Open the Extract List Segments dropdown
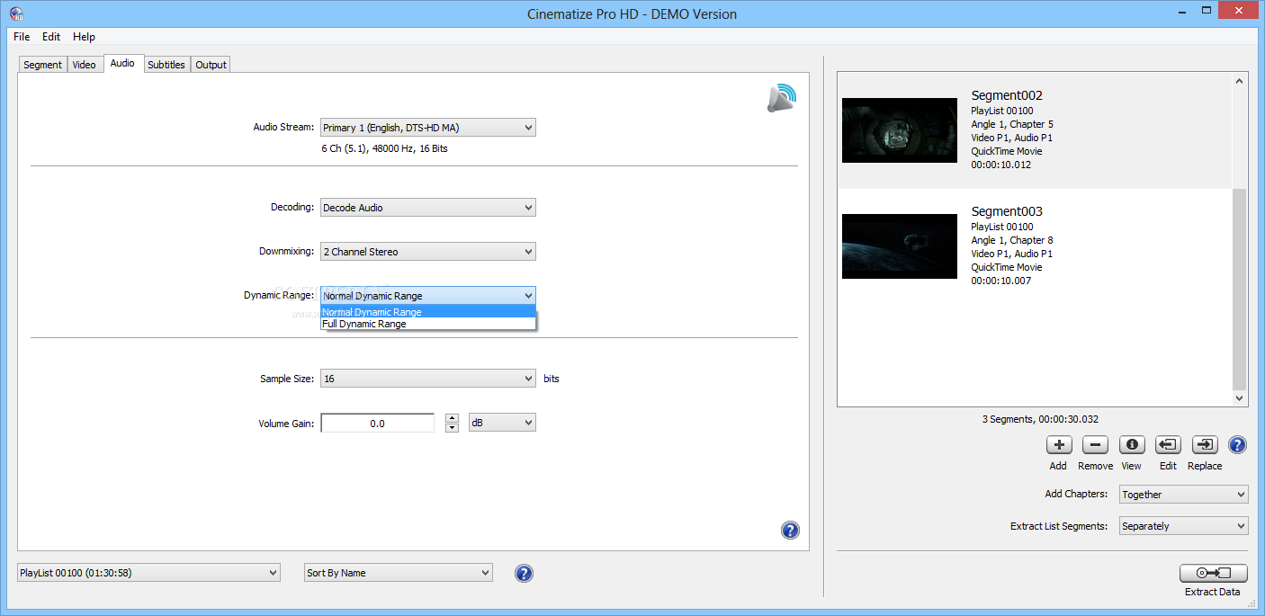This screenshot has height=616, width=1265. click(1183, 526)
